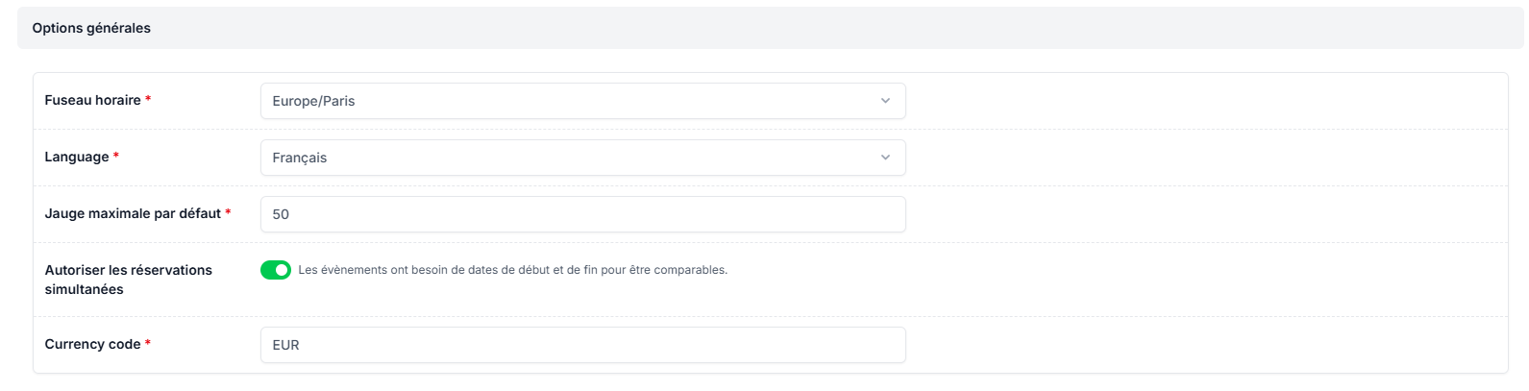1529x391 pixels.
Task: Click the Language field label
Action: (77, 157)
